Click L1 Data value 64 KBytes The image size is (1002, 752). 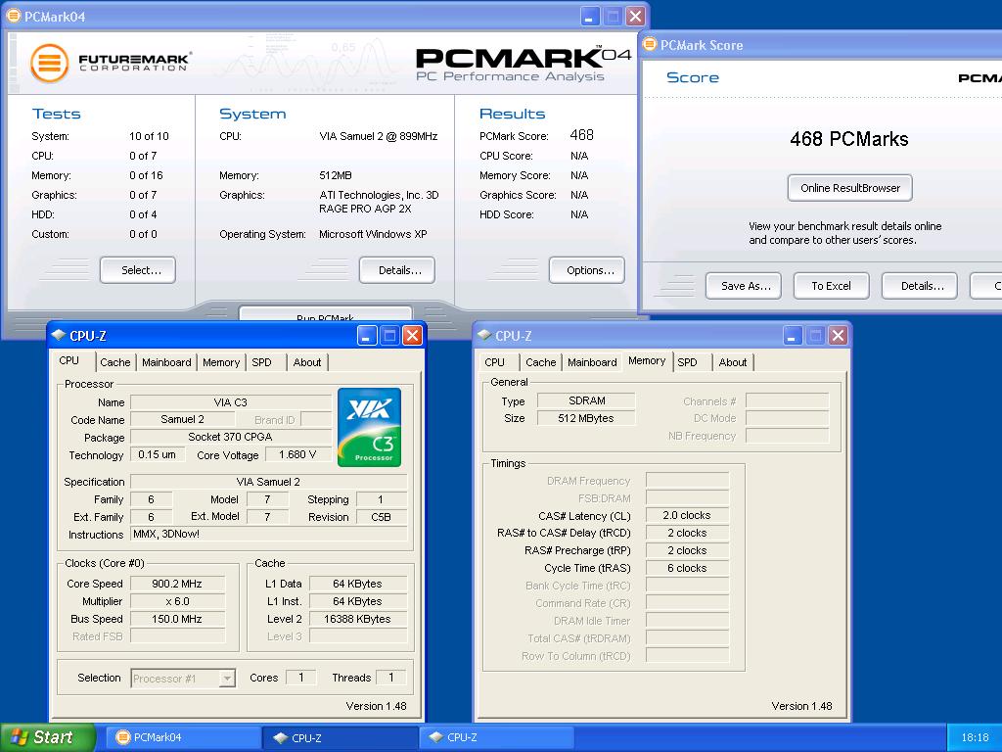[x=357, y=584]
